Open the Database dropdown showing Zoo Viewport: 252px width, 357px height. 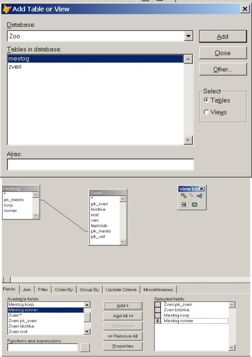coord(189,36)
